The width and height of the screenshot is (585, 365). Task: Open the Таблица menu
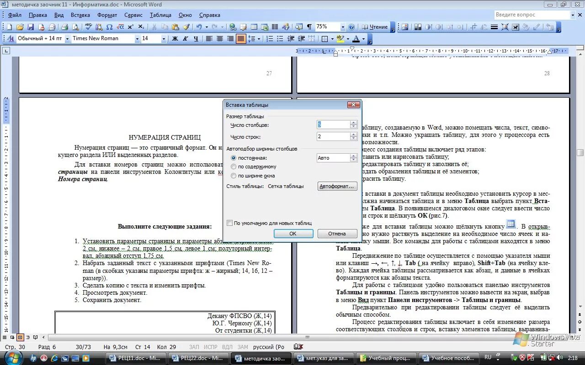161,15
